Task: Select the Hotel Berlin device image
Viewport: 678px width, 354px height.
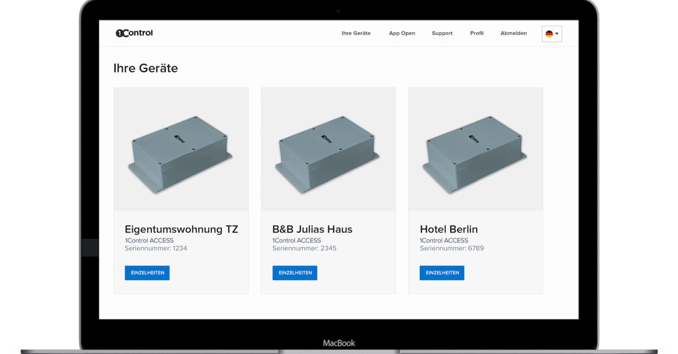Action: point(476,149)
